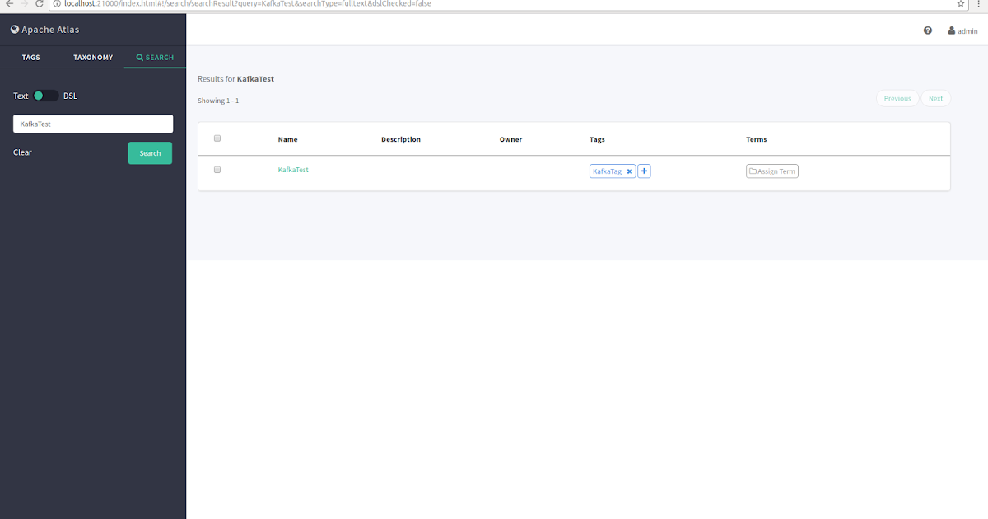Switch to the TAGS tab
988x519 pixels.
tap(31, 58)
